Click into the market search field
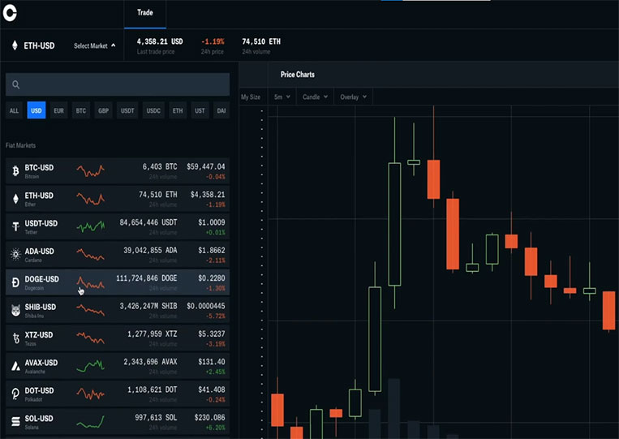Viewport: 619px width, 439px height. click(x=118, y=84)
